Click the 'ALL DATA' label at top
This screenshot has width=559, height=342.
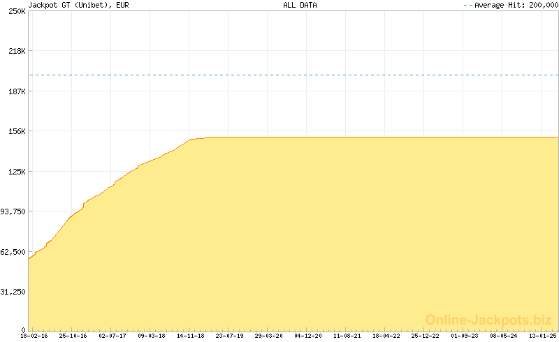[299, 5]
